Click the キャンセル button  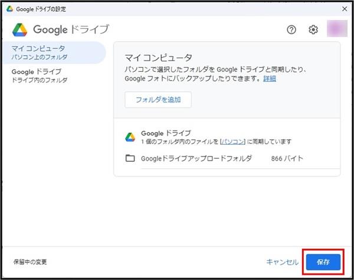(x=282, y=261)
